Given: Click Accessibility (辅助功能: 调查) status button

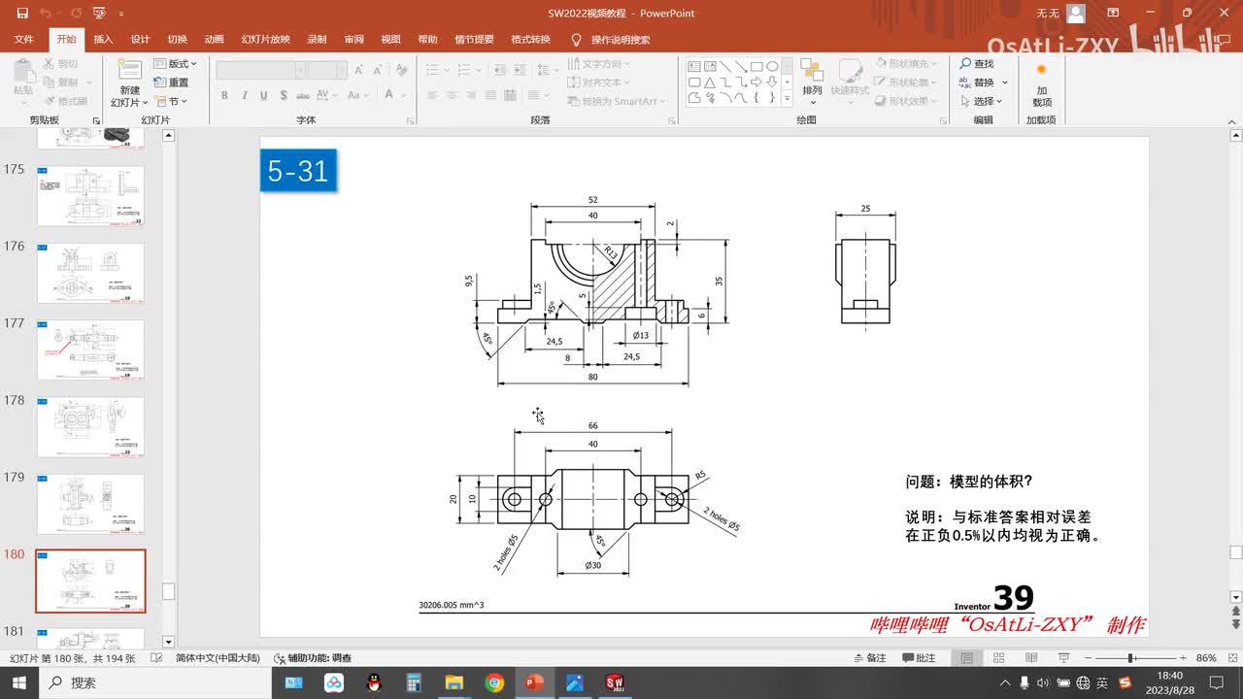Looking at the screenshot, I should 313,658.
